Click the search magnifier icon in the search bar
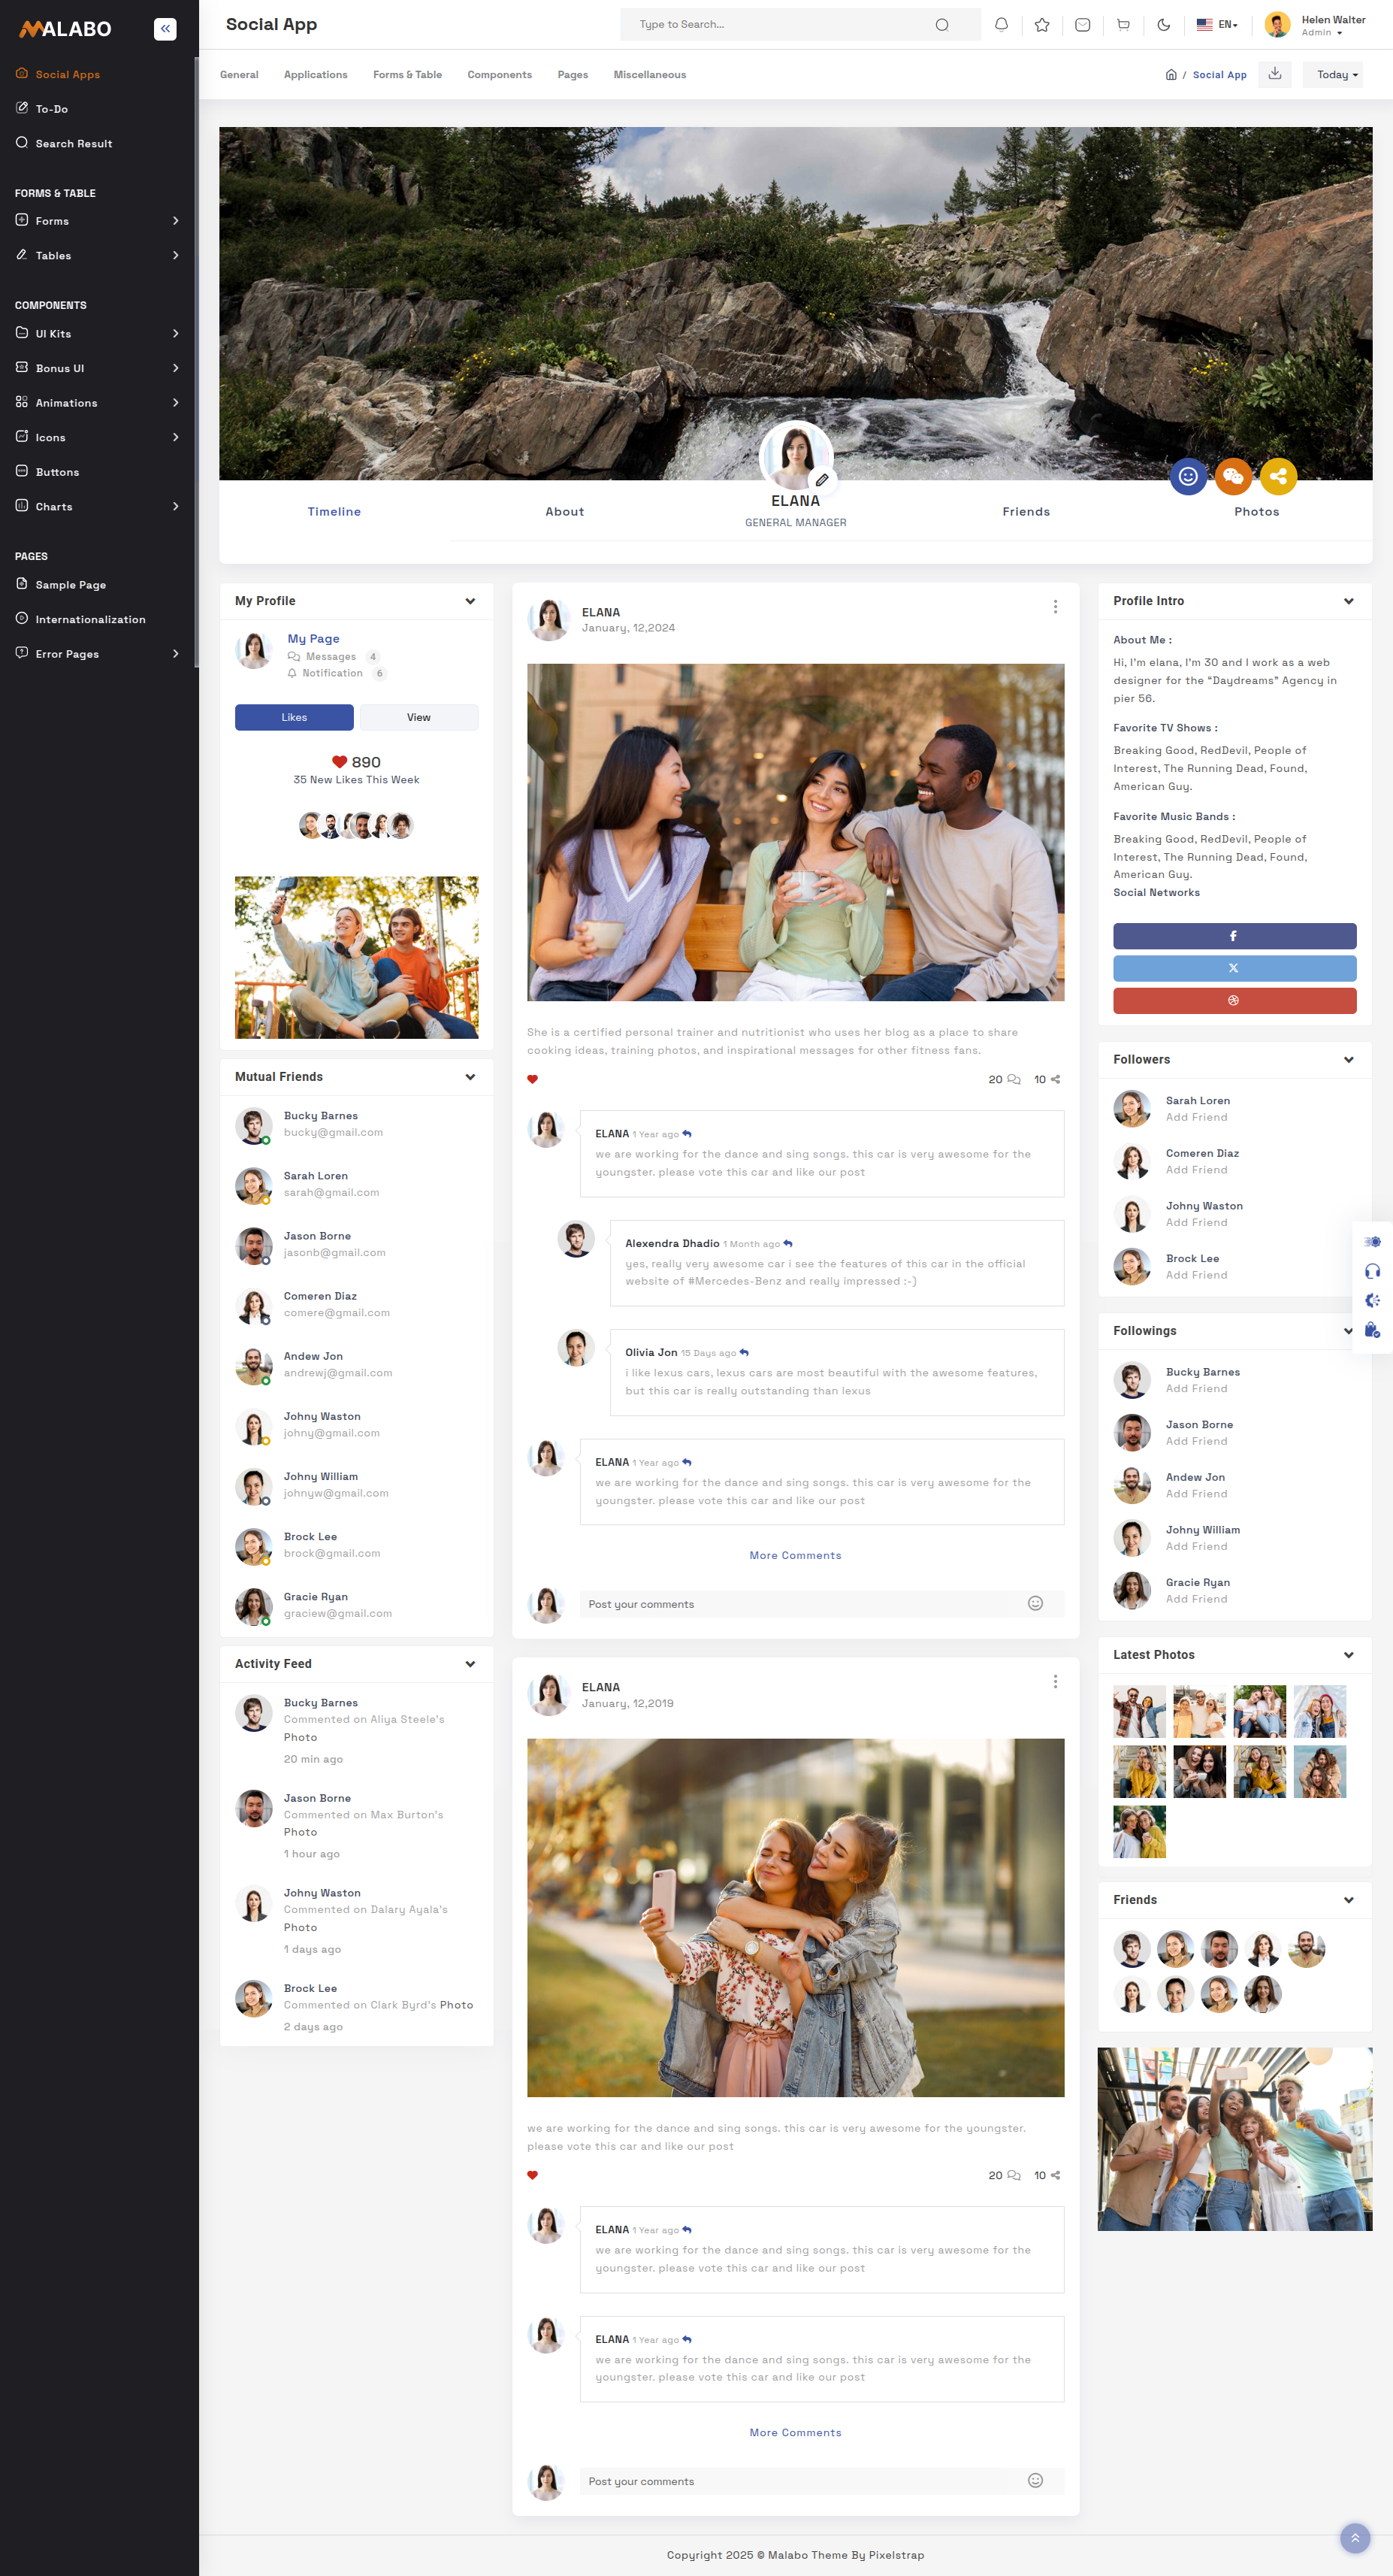This screenshot has height=2576, width=1393. click(x=941, y=25)
